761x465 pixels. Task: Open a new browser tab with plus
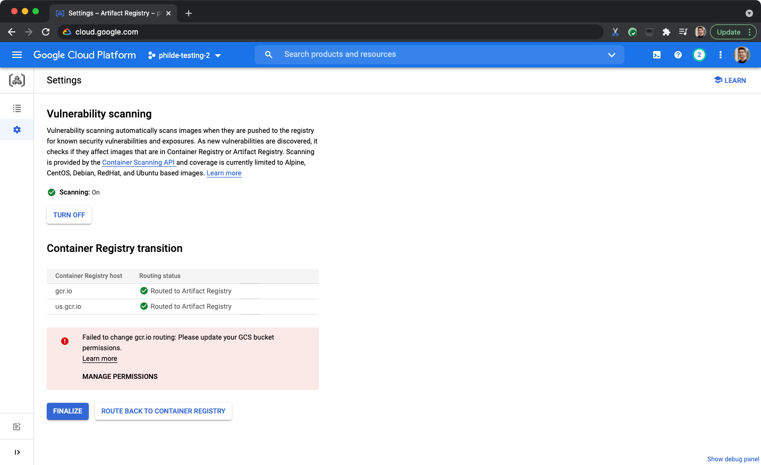tap(189, 13)
